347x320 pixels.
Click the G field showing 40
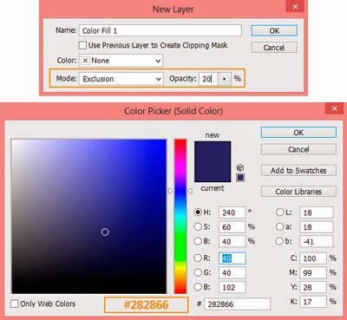click(x=232, y=272)
